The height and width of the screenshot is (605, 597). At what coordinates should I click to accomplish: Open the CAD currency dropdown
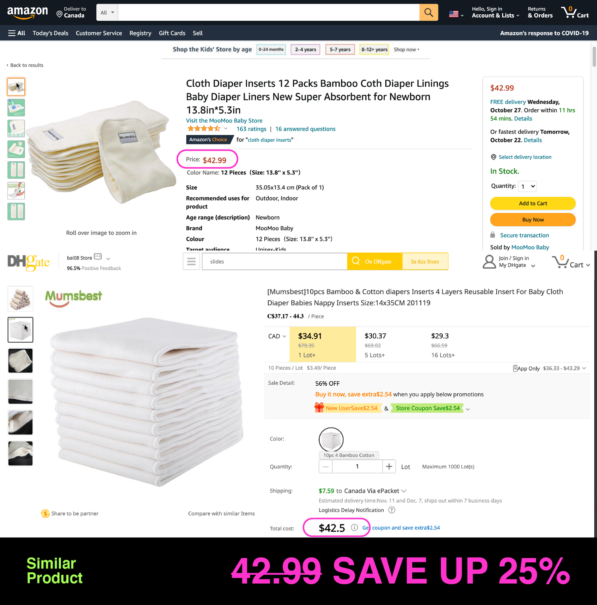pos(277,336)
